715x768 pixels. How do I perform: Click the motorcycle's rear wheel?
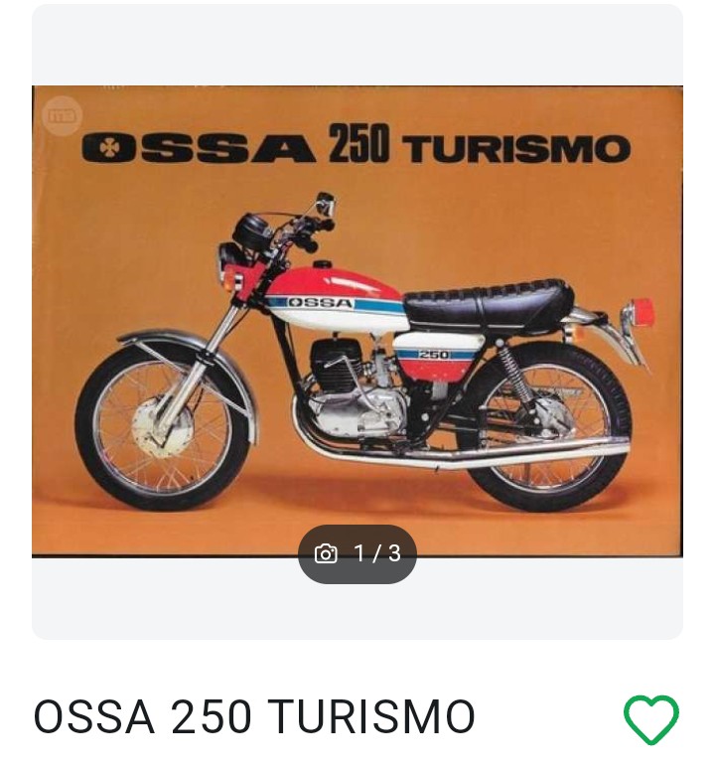tap(546, 427)
